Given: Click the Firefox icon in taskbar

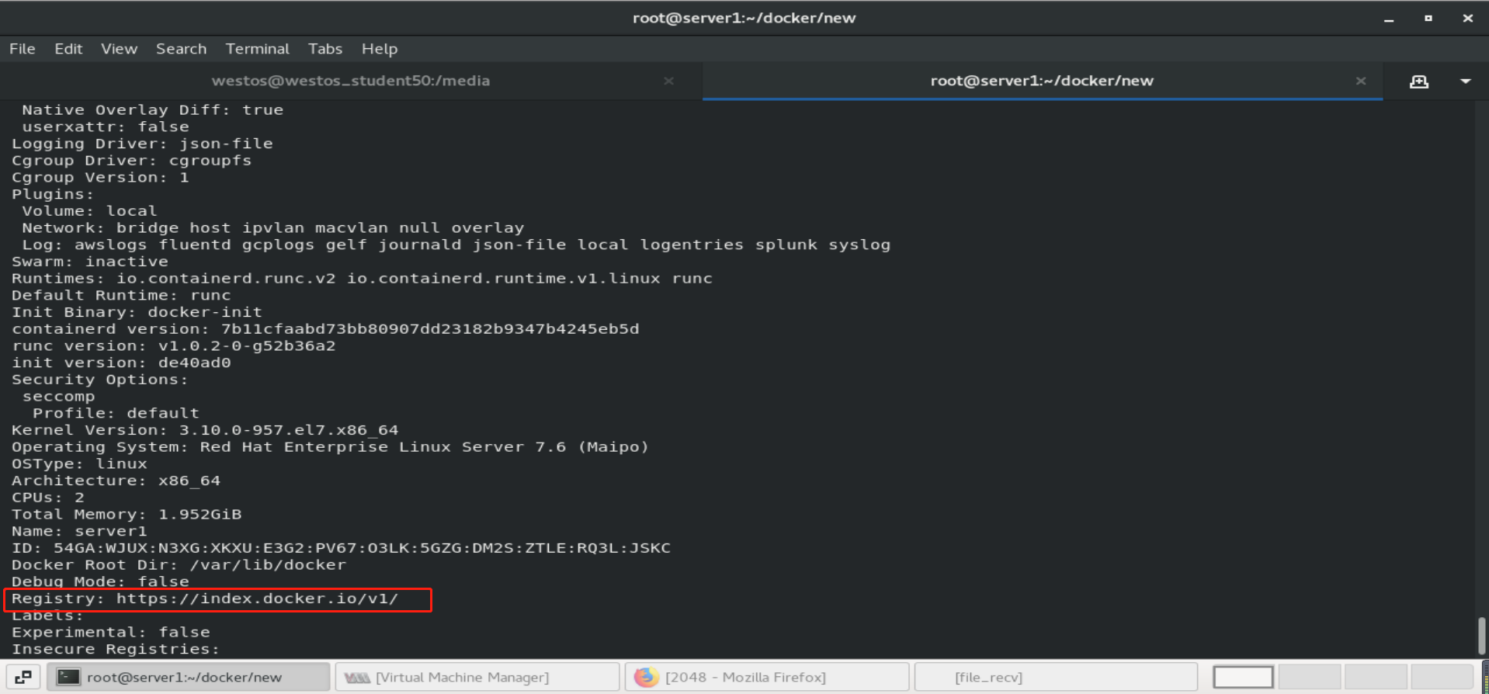Looking at the screenshot, I should pos(646,677).
